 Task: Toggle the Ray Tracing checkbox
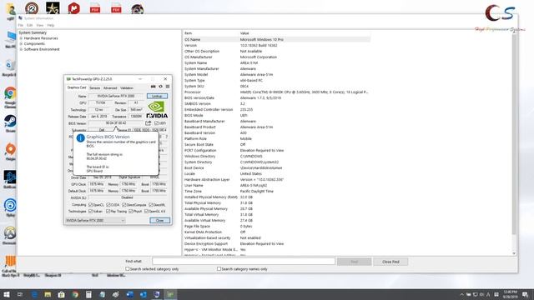[108, 211]
